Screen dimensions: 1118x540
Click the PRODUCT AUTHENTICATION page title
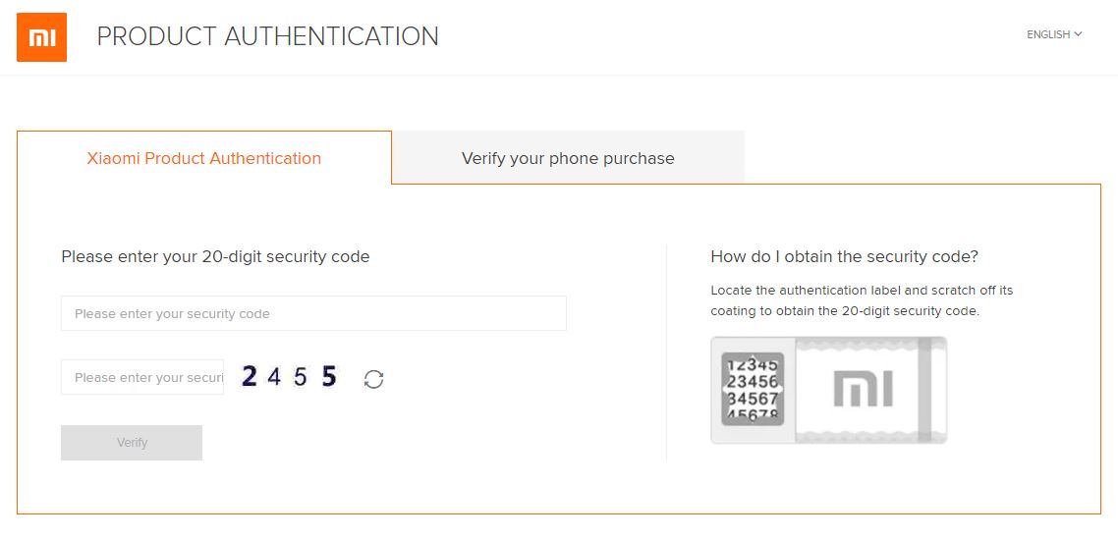267,37
